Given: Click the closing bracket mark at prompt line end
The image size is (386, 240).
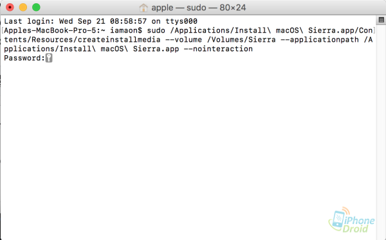Looking at the screenshot, I should click(x=374, y=30).
